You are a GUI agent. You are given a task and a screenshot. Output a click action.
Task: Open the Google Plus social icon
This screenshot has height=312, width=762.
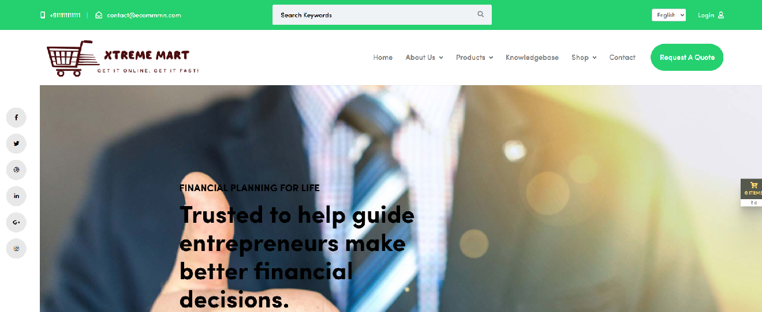point(16,222)
